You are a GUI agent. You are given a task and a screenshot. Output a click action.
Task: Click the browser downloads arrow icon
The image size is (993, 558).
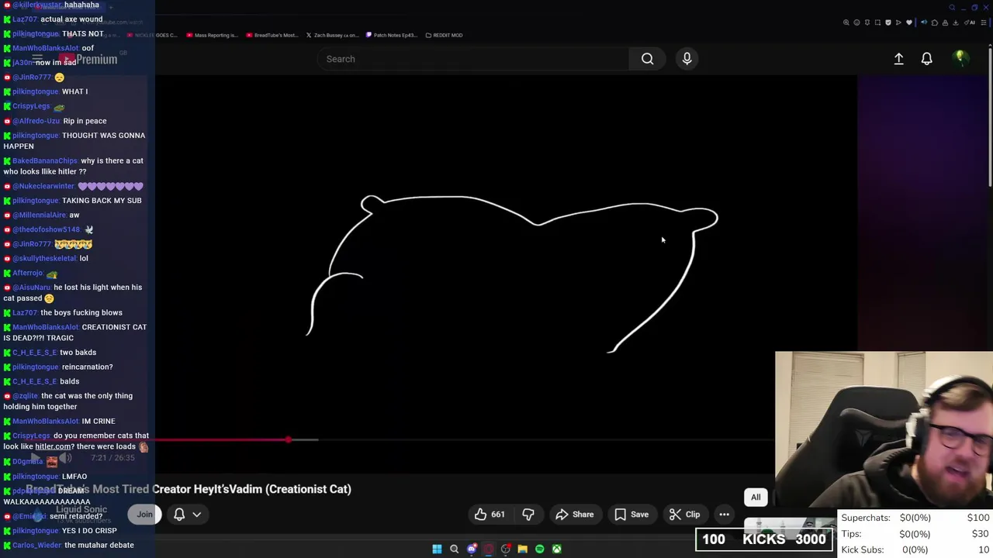(956, 22)
